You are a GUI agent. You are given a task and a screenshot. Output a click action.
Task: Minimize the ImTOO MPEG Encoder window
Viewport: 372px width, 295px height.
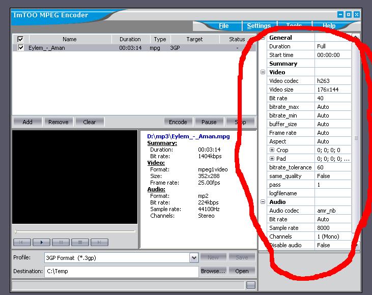pos(340,15)
